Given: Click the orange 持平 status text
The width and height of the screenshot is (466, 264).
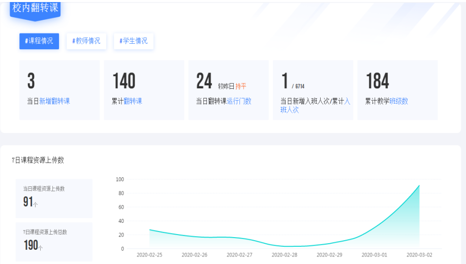Looking at the screenshot, I should pos(241,86).
